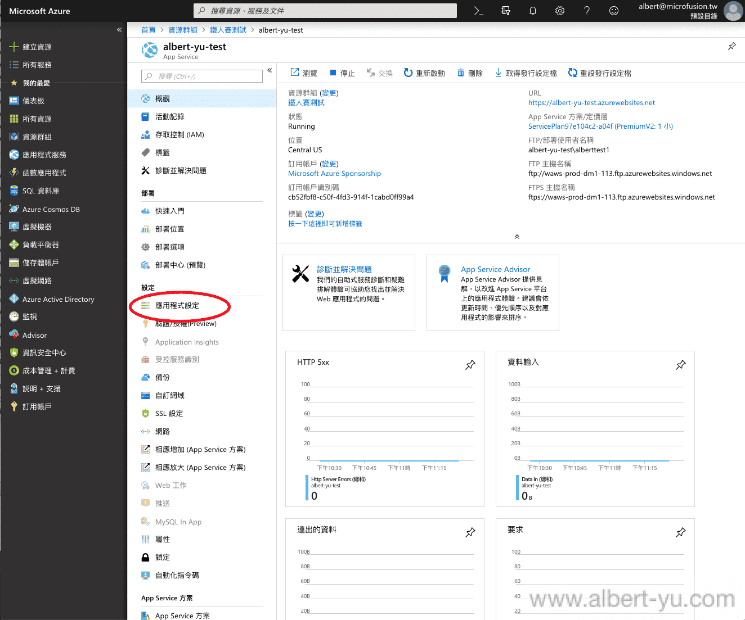The image size is (745, 620).
Task: Open the 鐵人賽測試 resource group link in essentials
Action: click(306, 103)
